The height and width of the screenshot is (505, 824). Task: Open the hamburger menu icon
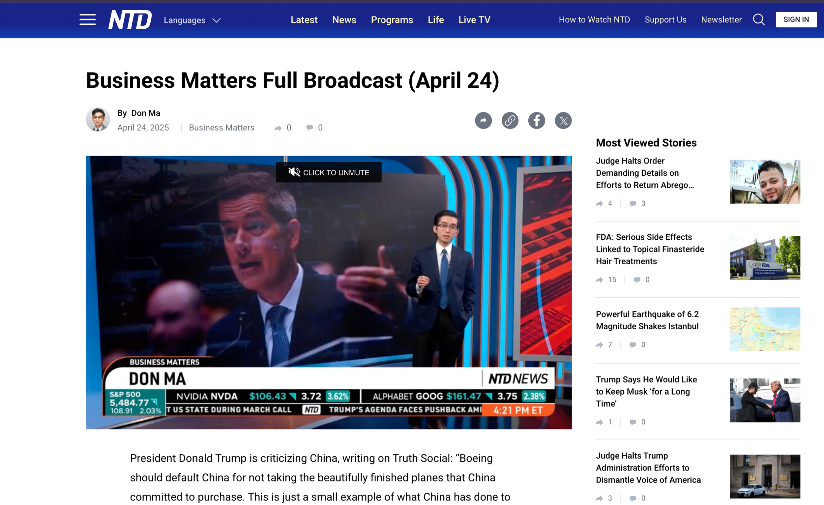point(88,20)
